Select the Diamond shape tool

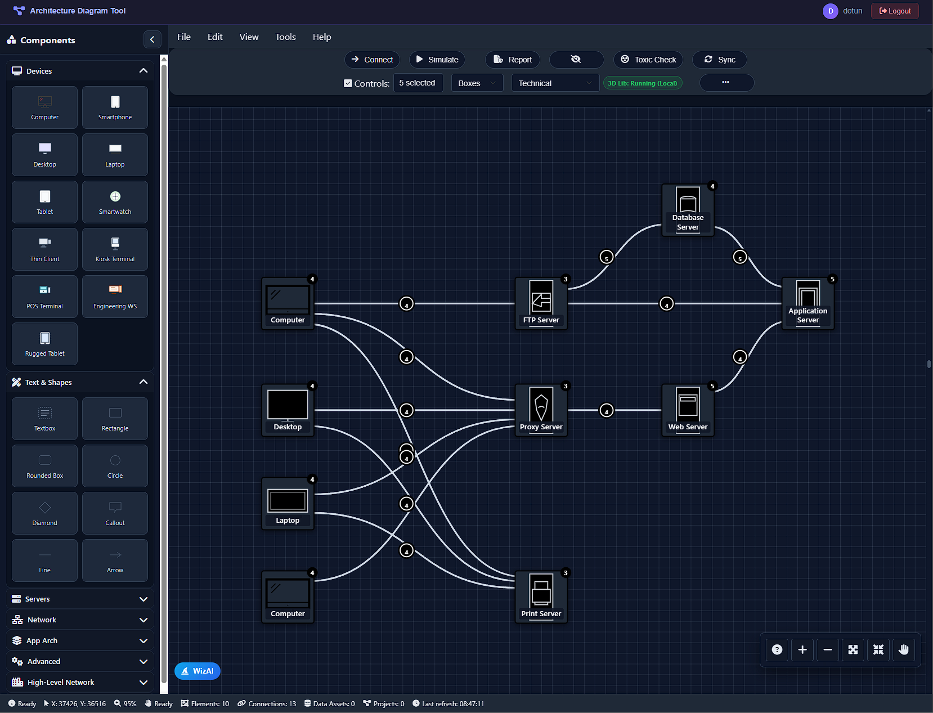click(x=44, y=513)
